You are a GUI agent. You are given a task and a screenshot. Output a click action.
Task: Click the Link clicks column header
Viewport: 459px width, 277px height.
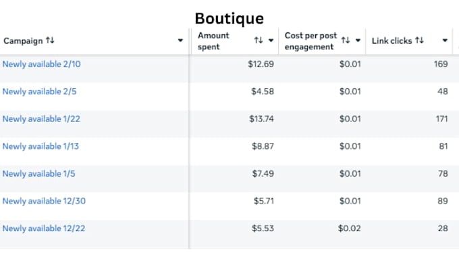click(391, 41)
